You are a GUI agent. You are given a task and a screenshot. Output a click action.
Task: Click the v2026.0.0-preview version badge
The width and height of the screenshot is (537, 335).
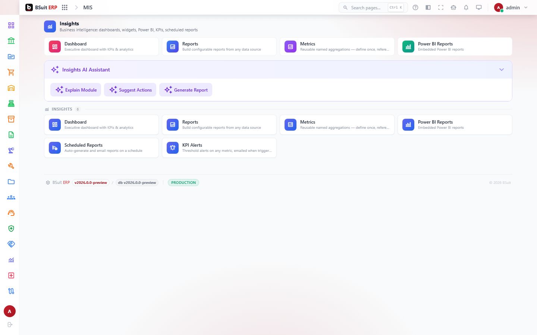click(91, 183)
